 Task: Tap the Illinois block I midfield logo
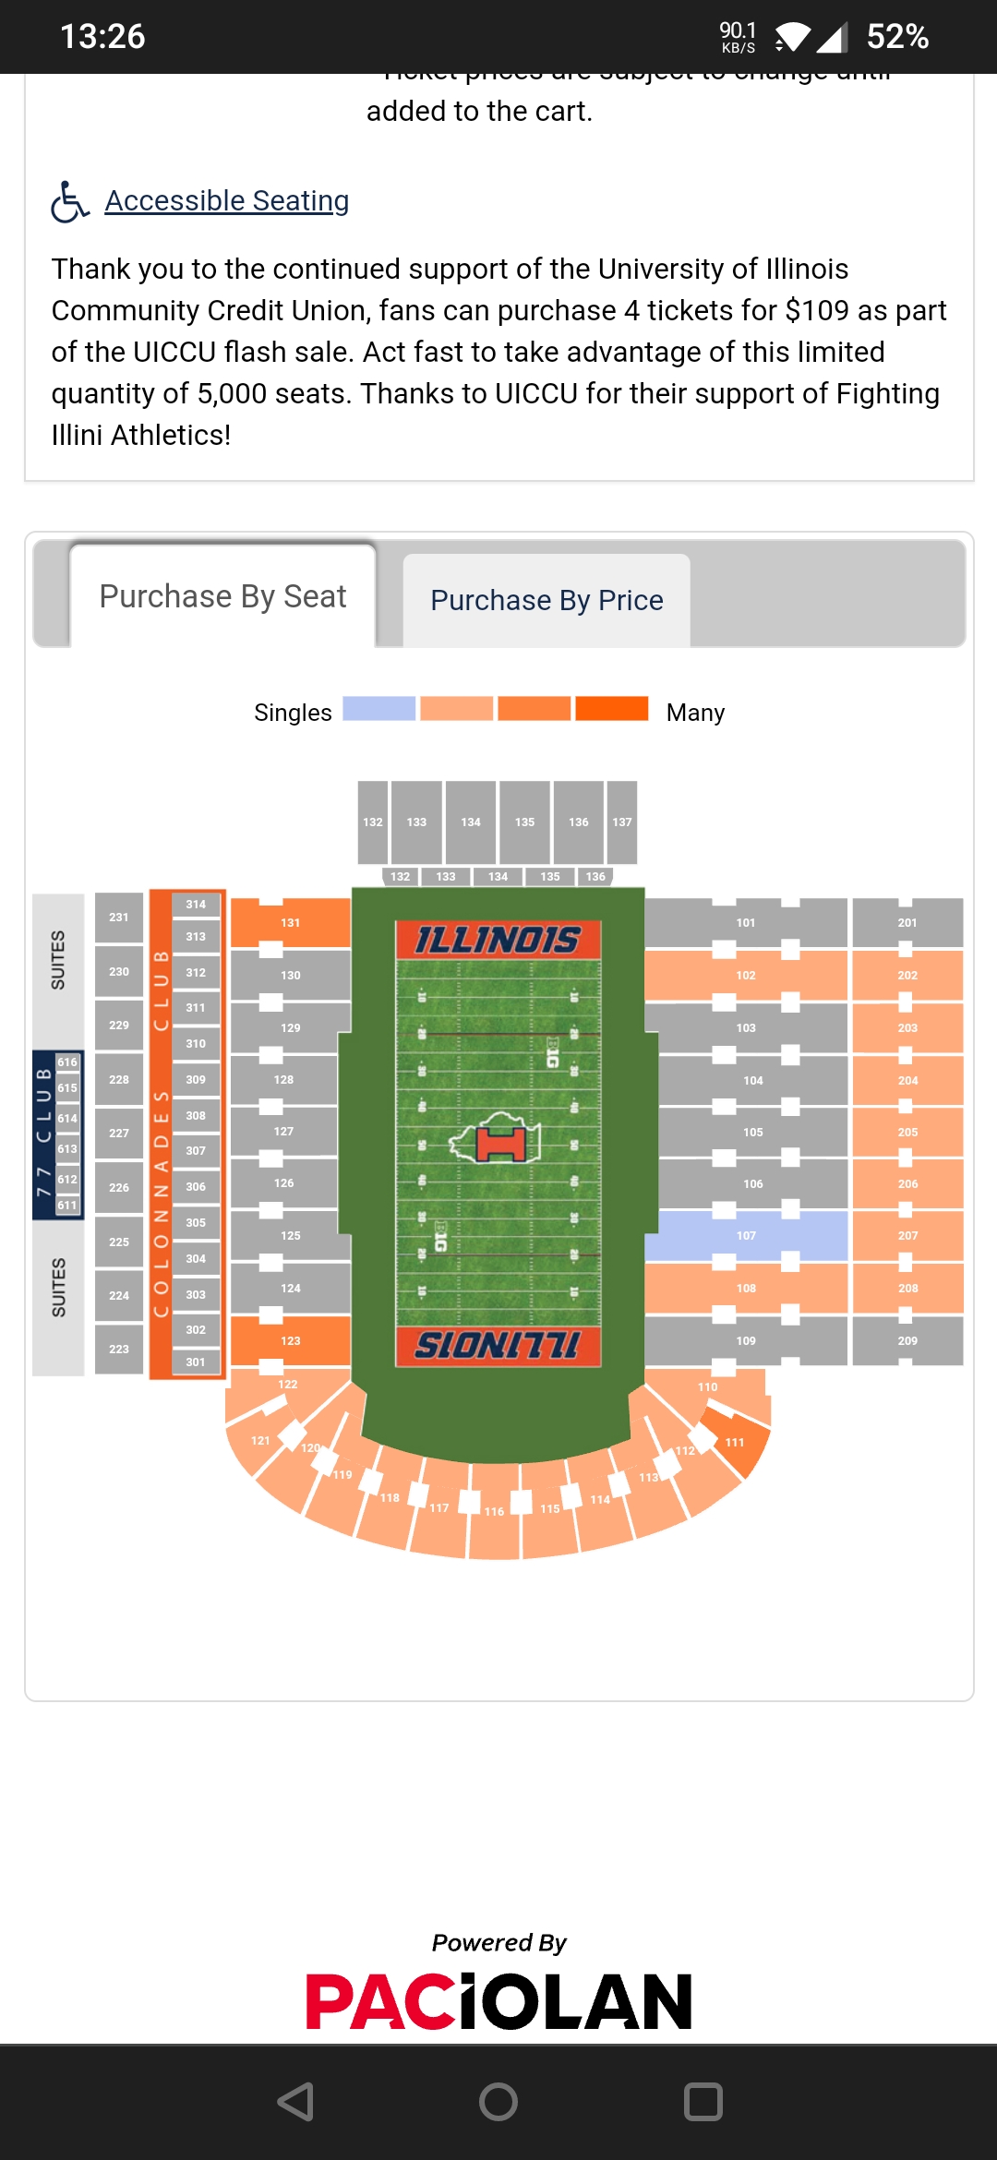click(499, 1141)
